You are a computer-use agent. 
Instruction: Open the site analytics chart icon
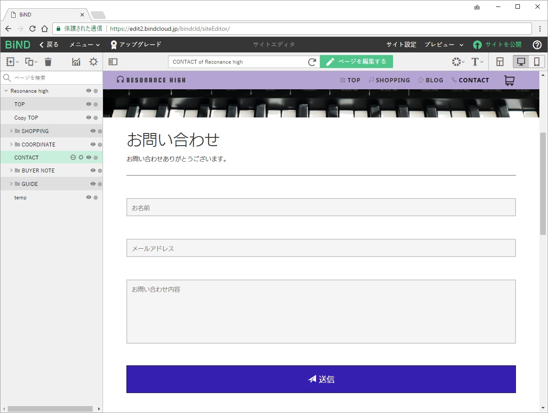coord(76,62)
